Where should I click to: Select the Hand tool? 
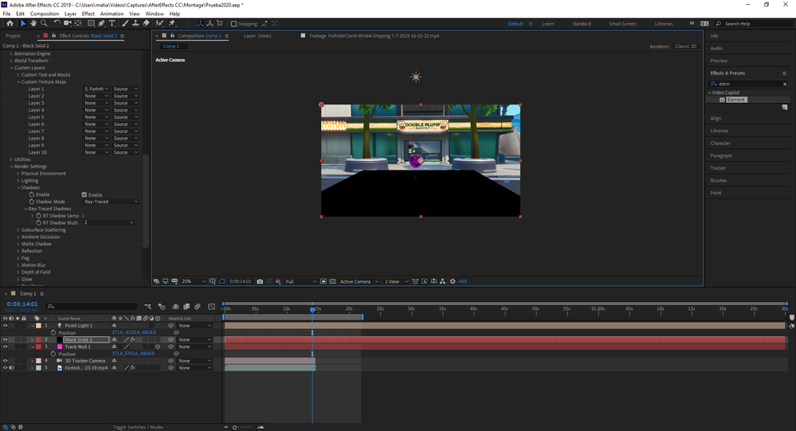pyautogui.click(x=33, y=23)
